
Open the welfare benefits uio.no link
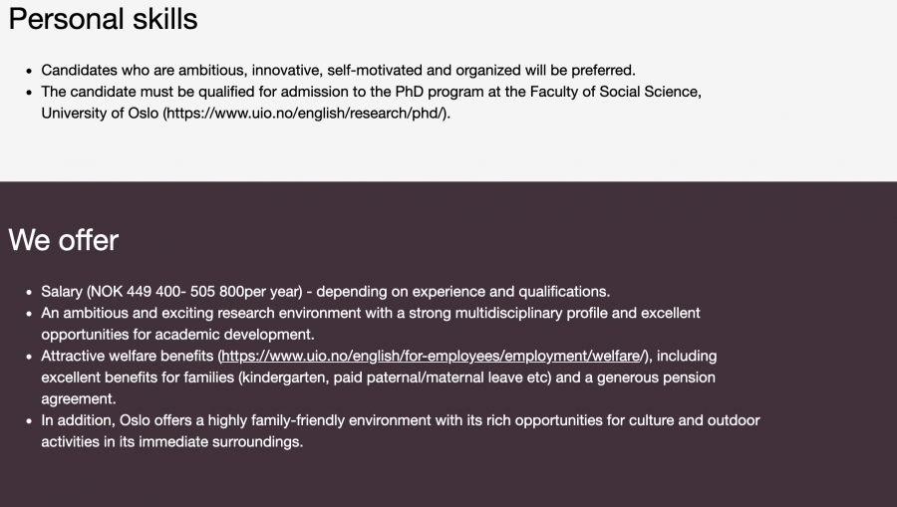click(435, 356)
